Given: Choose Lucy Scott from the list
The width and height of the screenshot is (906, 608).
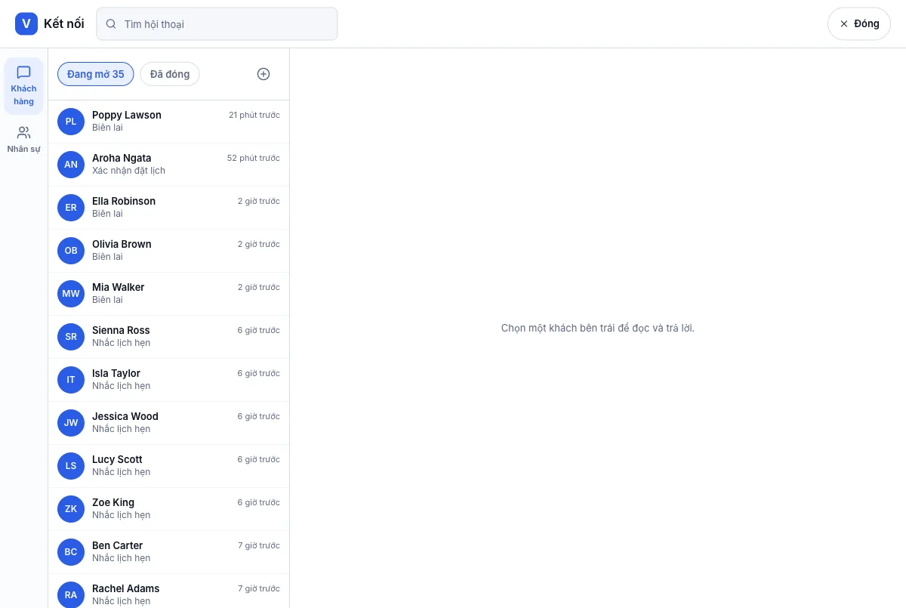Looking at the screenshot, I should pos(168,466).
